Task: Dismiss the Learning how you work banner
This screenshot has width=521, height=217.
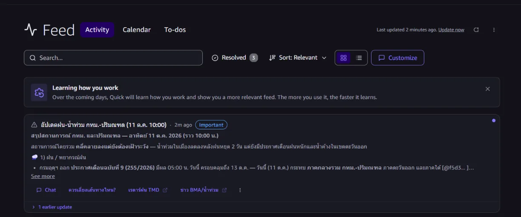Action: [x=487, y=89]
